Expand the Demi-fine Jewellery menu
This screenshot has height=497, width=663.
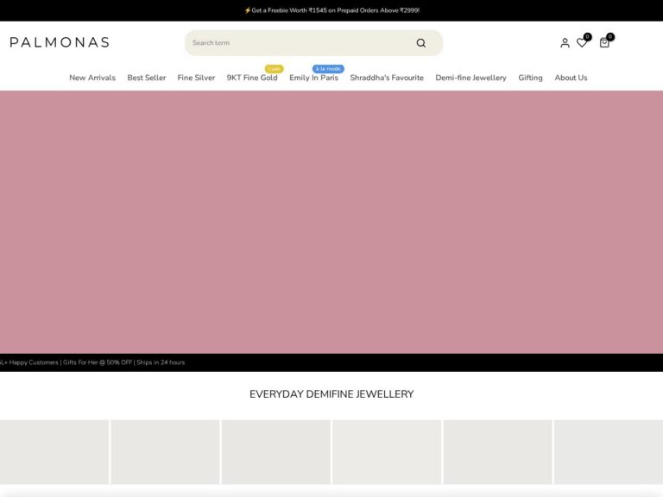(x=470, y=78)
